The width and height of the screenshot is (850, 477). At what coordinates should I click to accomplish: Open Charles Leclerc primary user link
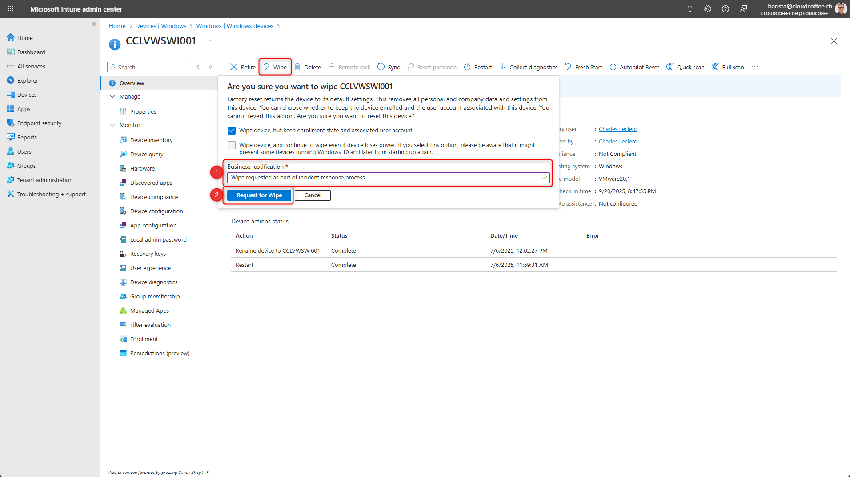tap(617, 129)
